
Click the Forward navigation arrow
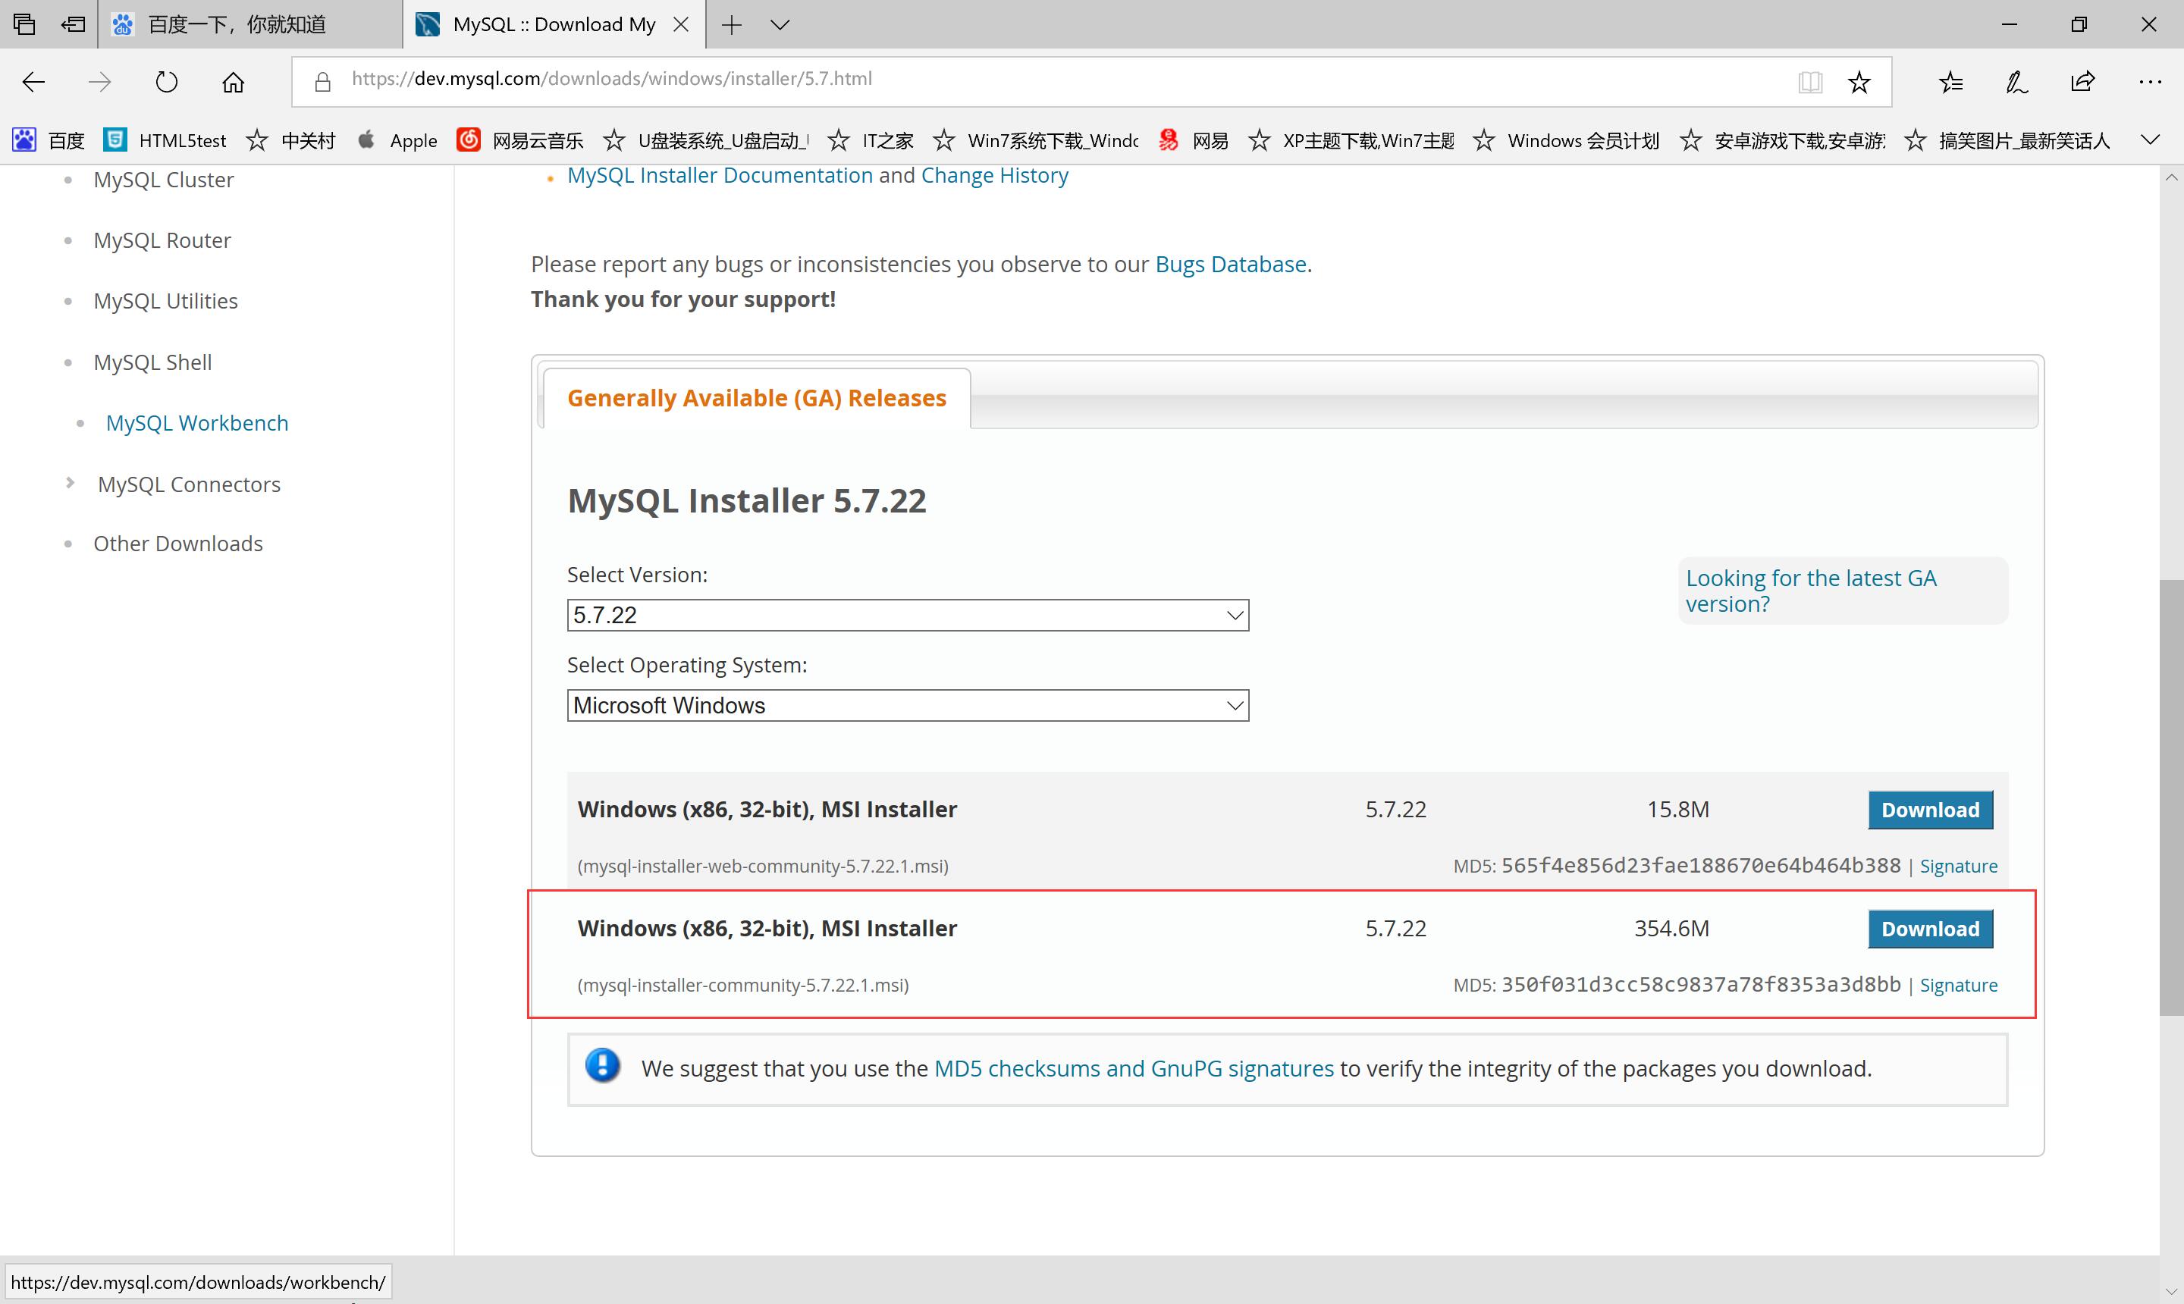(100, 82)
